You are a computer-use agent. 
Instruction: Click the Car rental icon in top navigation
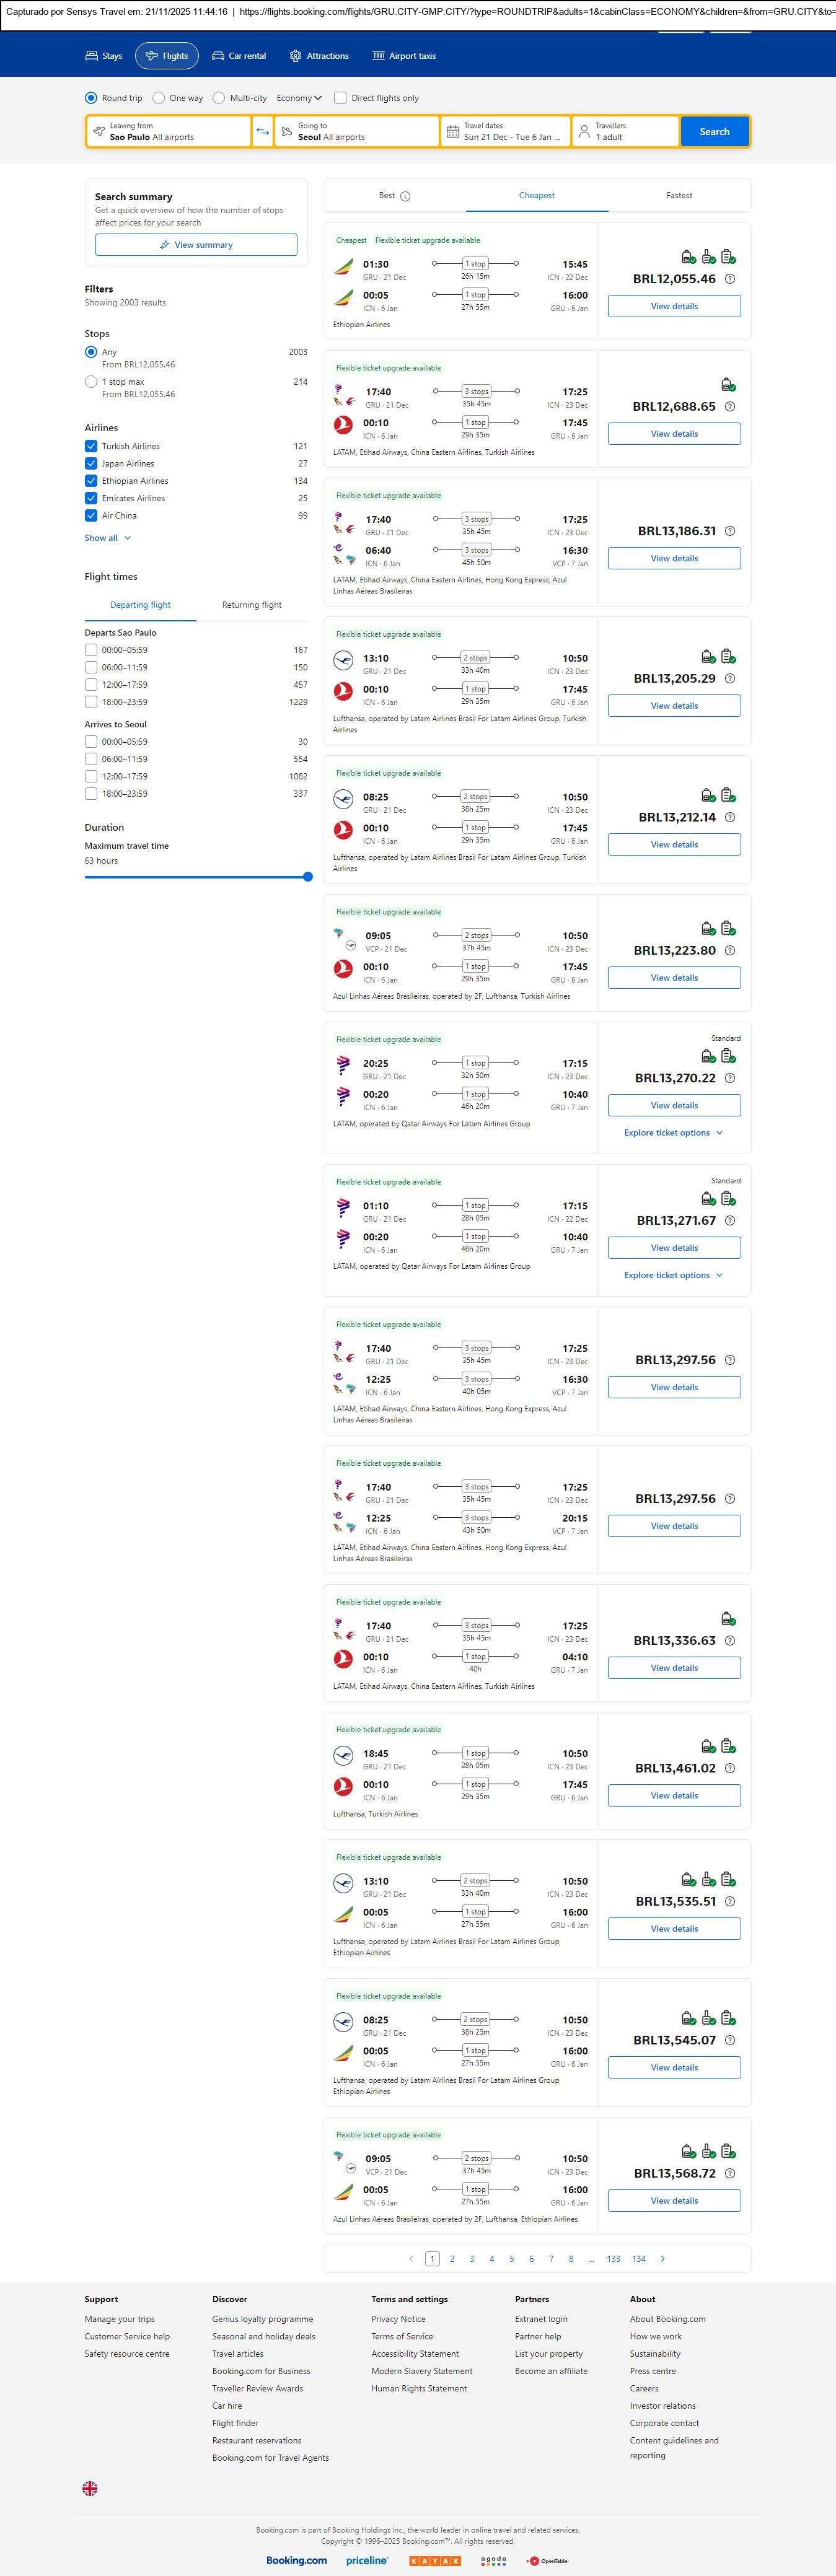pos(218,56)
